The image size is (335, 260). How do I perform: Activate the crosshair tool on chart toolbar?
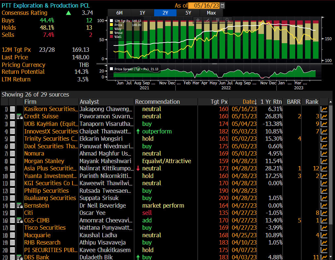click(x=198, y=20)
